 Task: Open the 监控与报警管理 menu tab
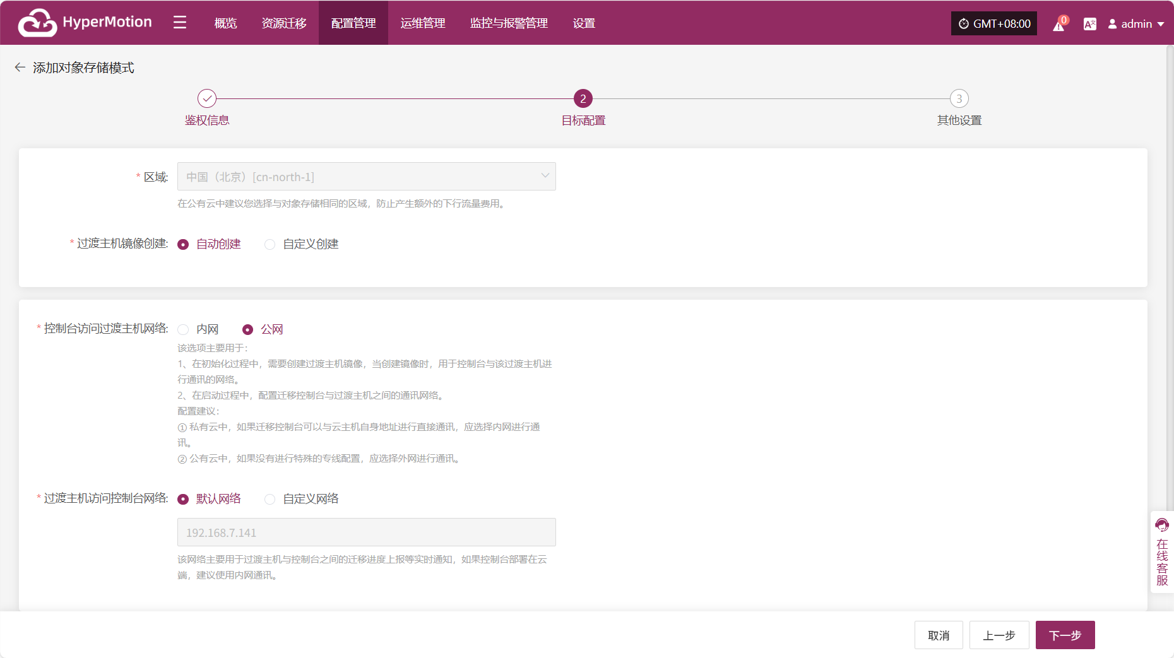(509, 23)
